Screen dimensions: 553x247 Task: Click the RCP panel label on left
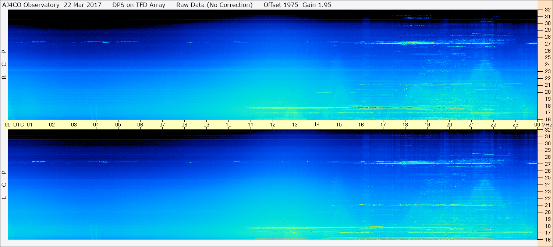coord(4,64)
